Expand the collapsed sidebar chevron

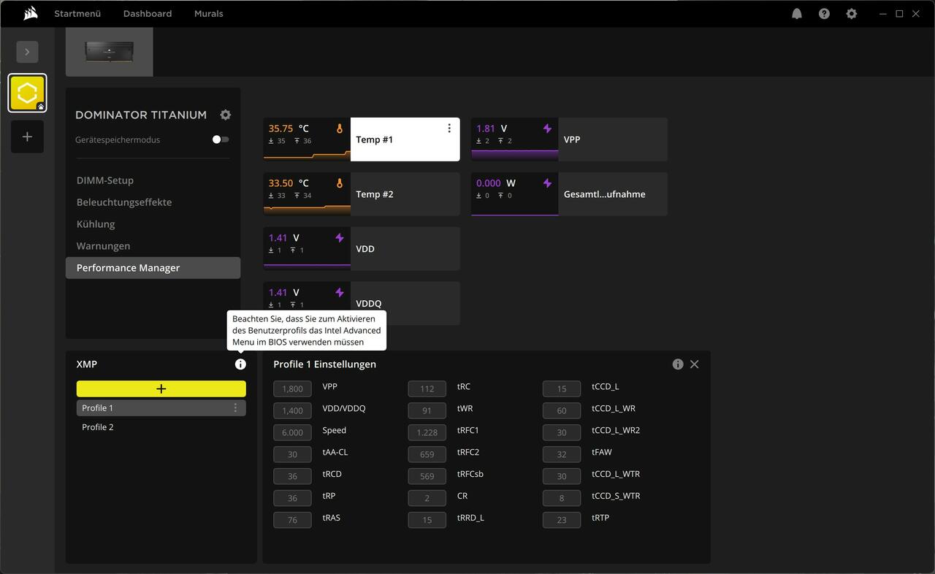click(x=27, y=52)
